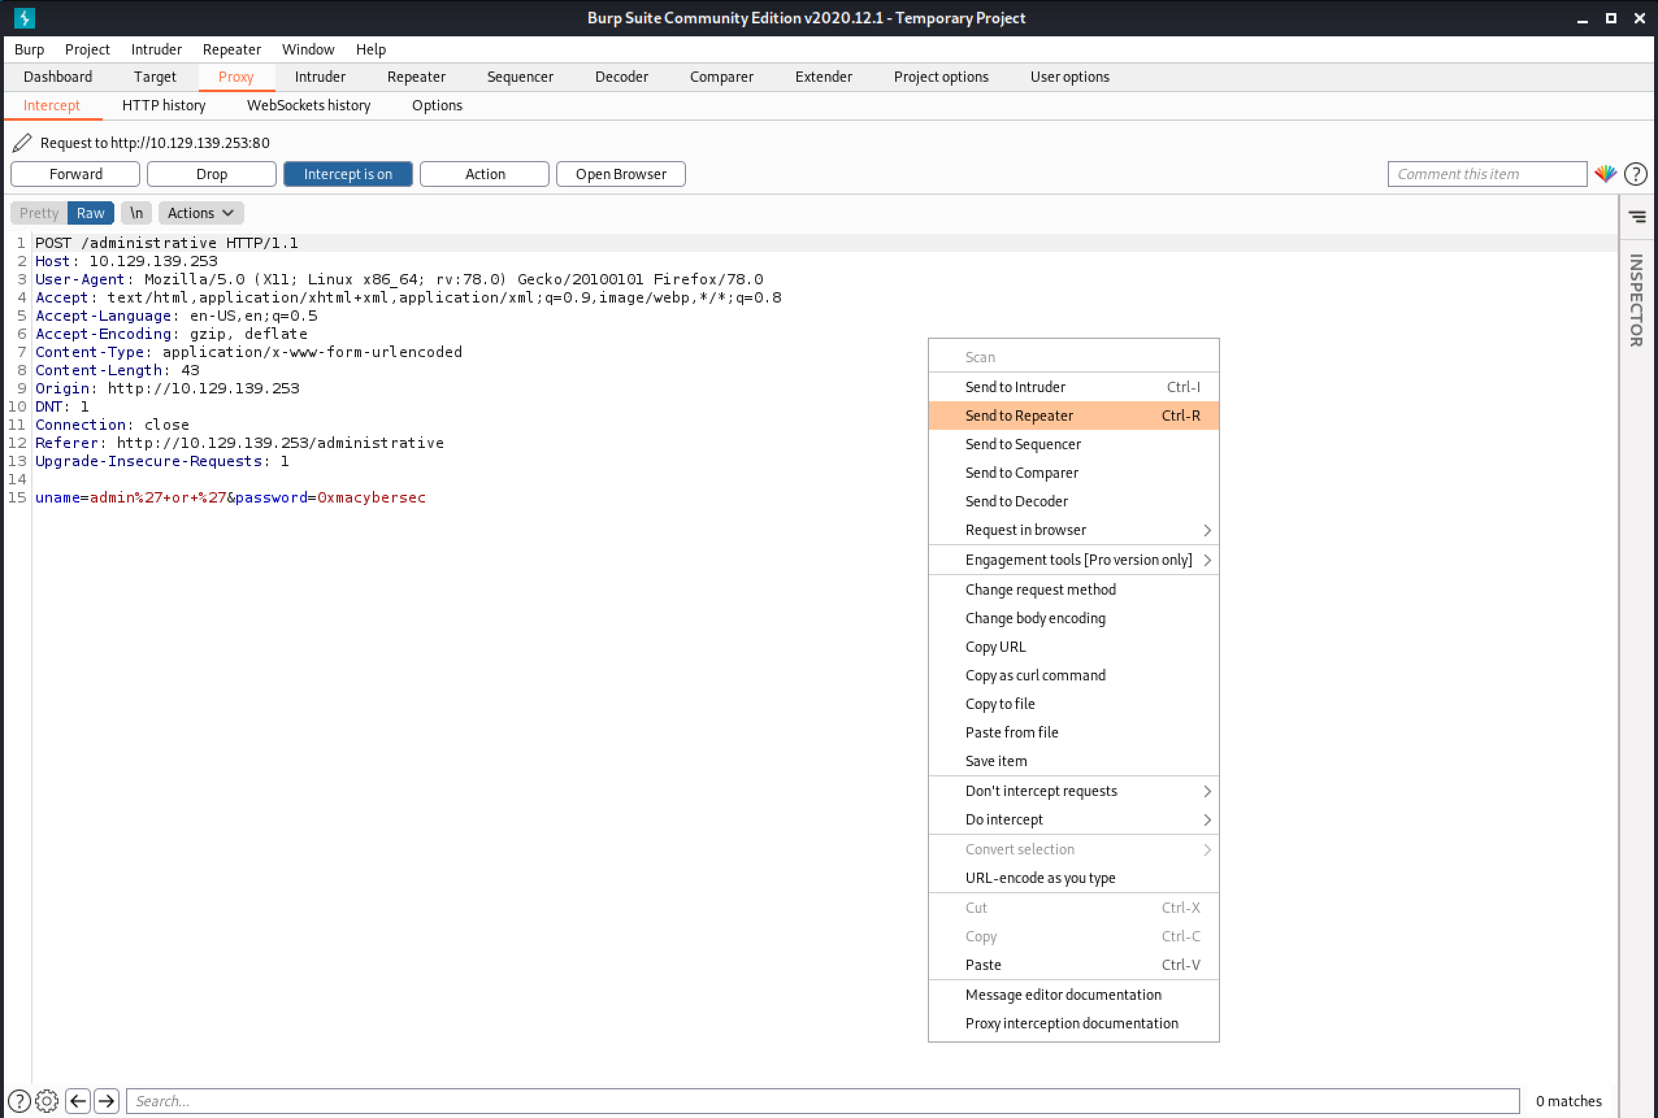The width and height of the screenshot is (1658, 1118).
Task: Switch to Extender tab
Action: [x=823, y=77]
